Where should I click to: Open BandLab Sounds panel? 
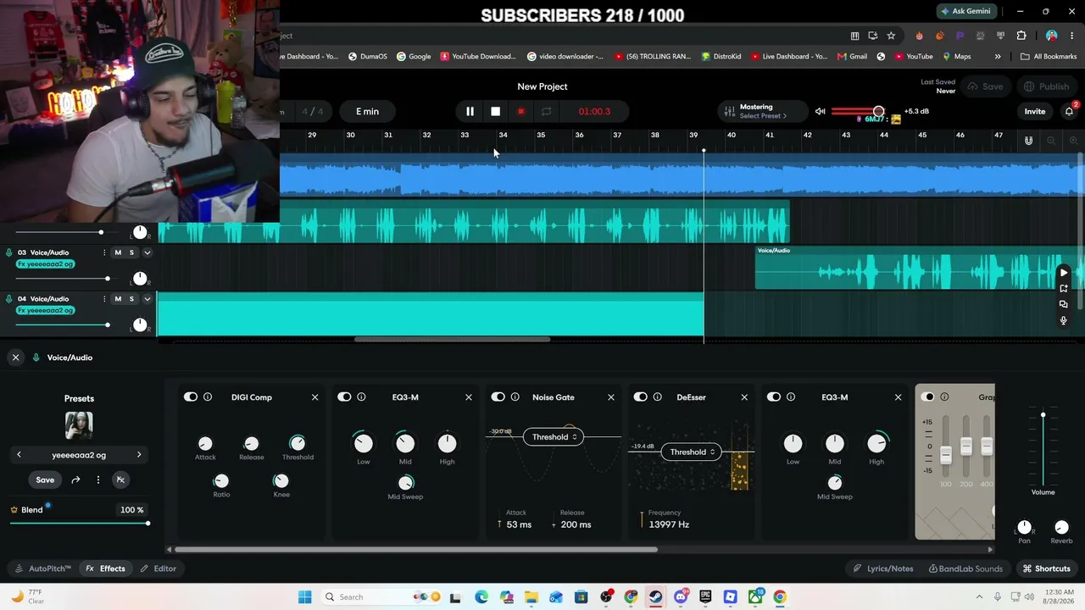click(x=965, y=568)
